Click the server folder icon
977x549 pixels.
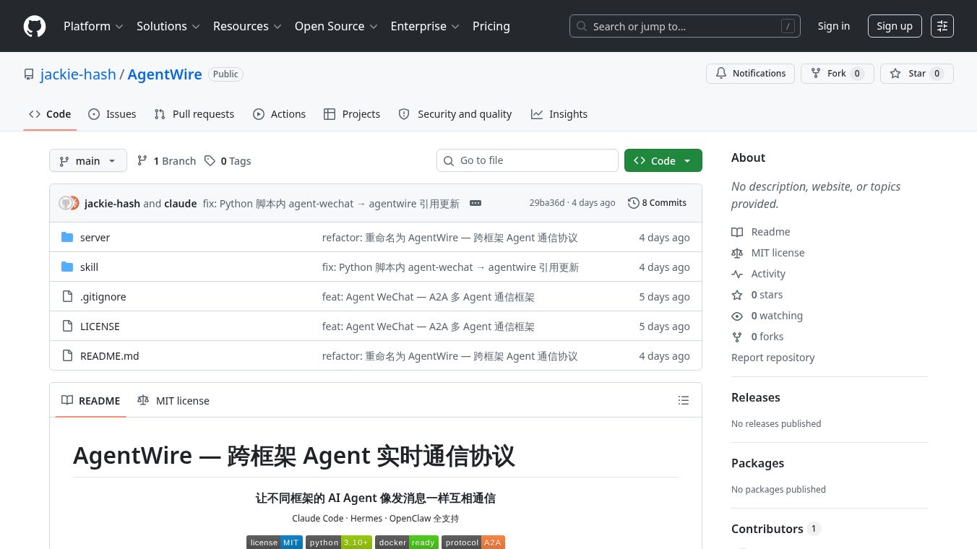pyautogui.click(x=67, y=238)
